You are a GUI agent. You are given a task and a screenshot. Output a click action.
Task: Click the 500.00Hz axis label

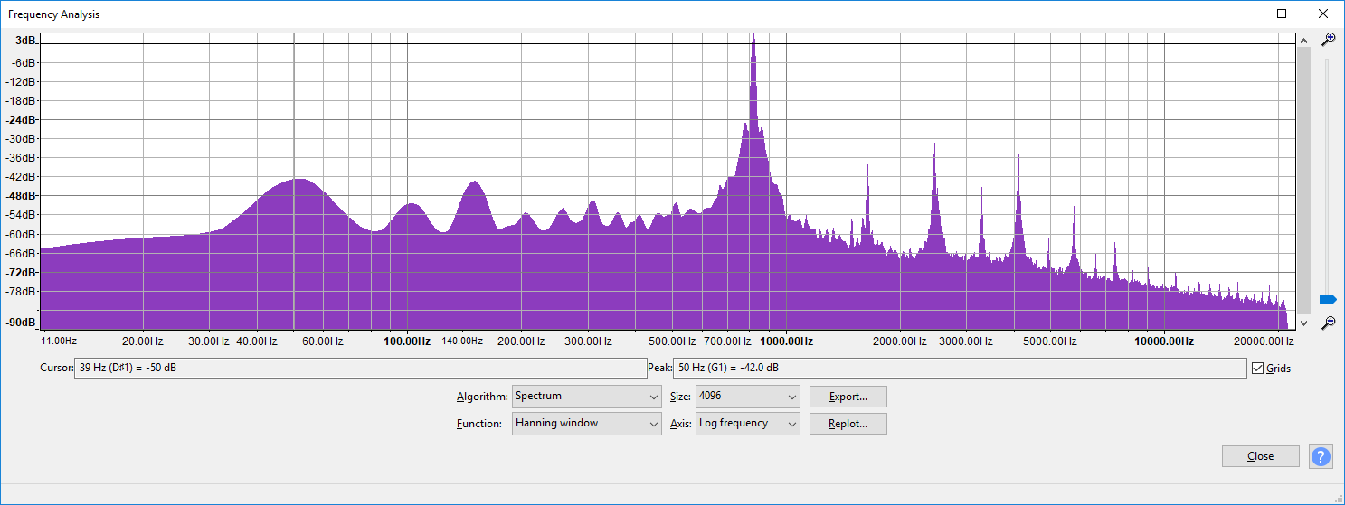[672, 341]
